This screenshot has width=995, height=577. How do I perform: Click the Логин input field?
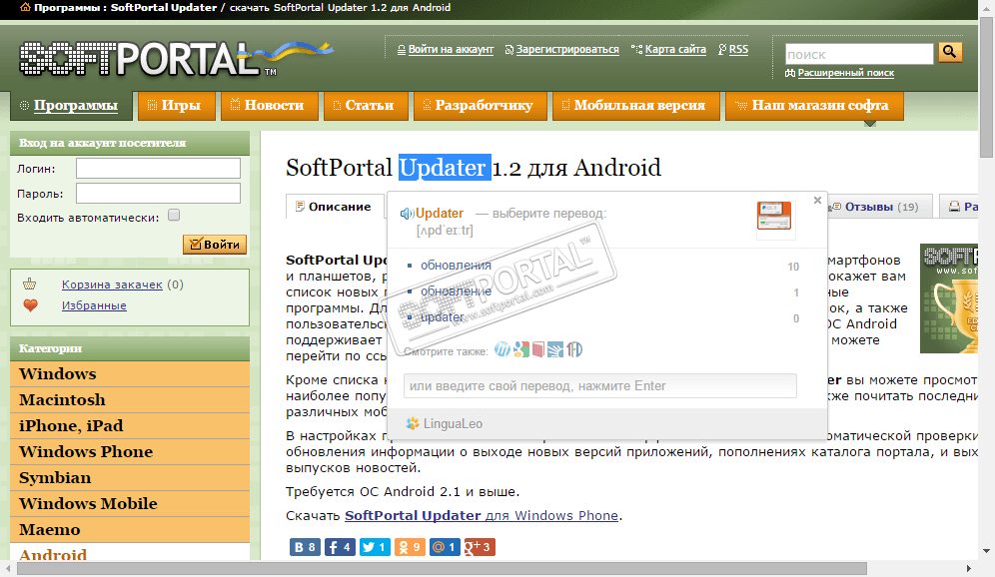[158, 168]
